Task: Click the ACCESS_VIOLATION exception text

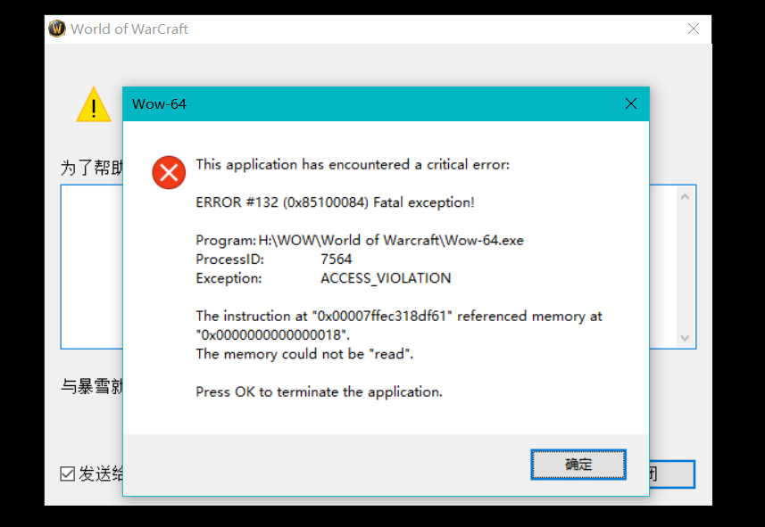Action: coord(386,278)
